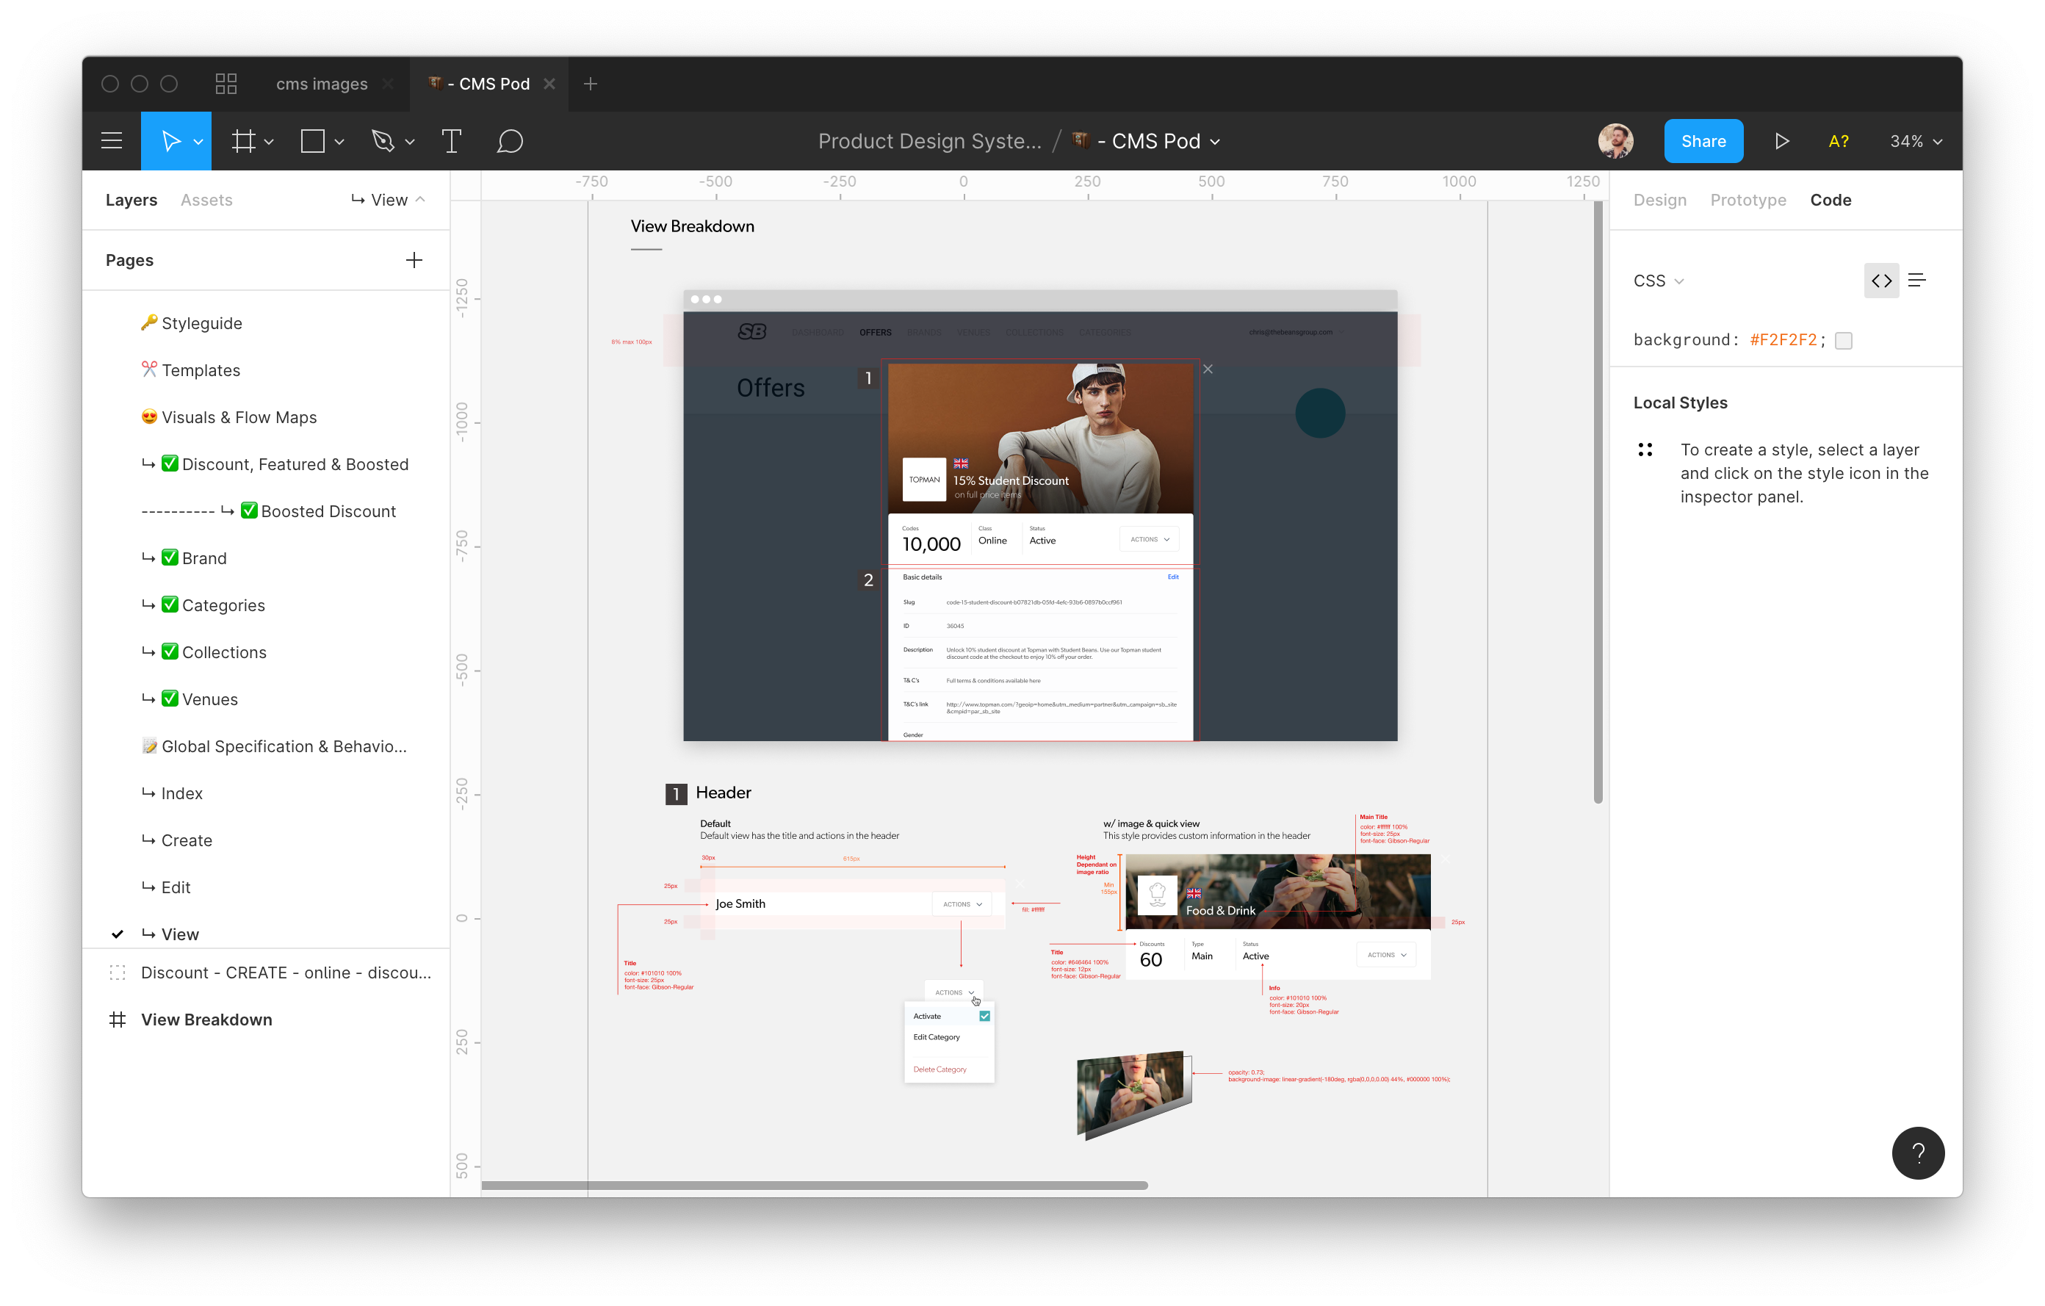2045x1306 pixels.
Task: Select the Frame tool
Action: pos(244,141)
